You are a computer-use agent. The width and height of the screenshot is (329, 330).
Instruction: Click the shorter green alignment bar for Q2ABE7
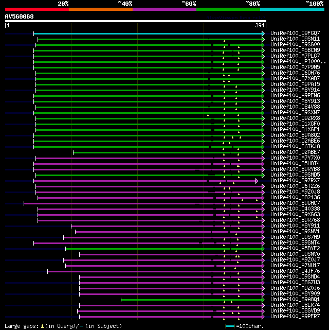click(x=168, y=152)
